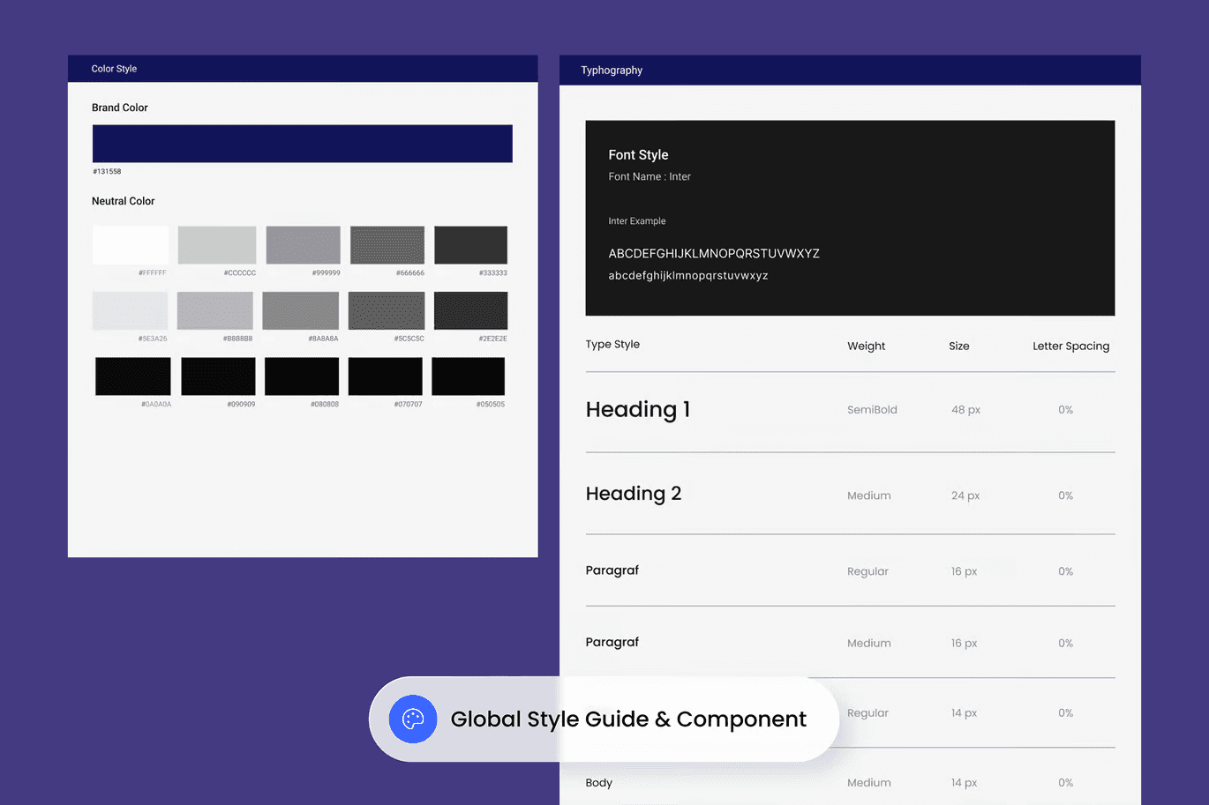
Task: Select the Typhography panel header
Action: click(x=850, y=71)
